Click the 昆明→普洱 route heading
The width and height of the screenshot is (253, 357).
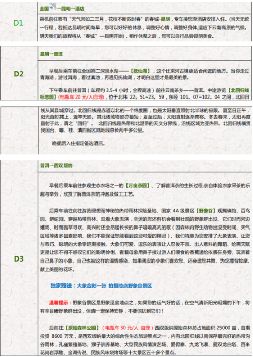tap(51, 54)
